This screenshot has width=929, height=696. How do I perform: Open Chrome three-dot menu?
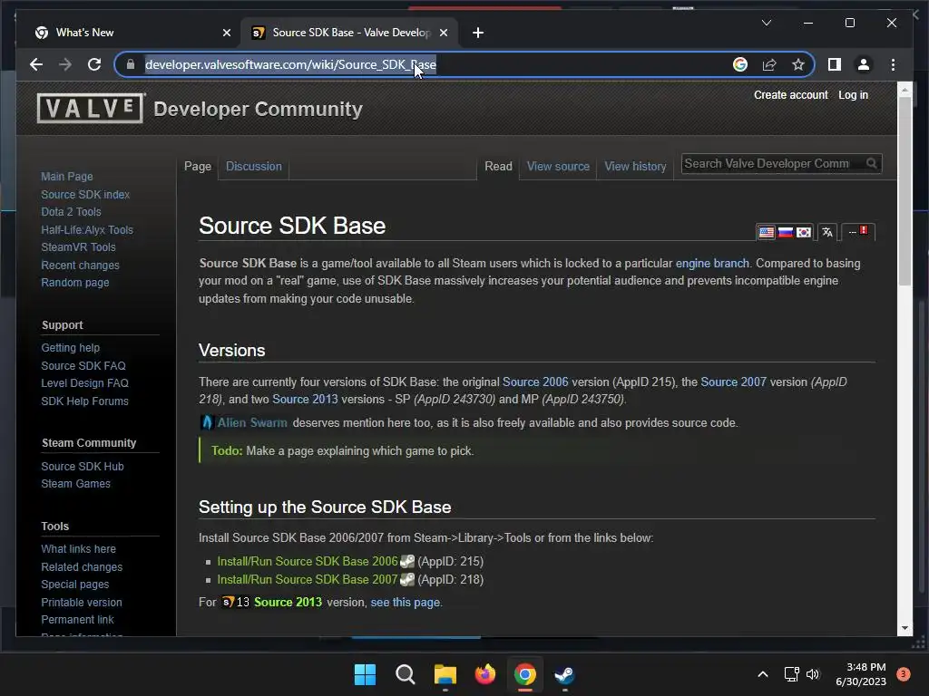click(893, 64)
